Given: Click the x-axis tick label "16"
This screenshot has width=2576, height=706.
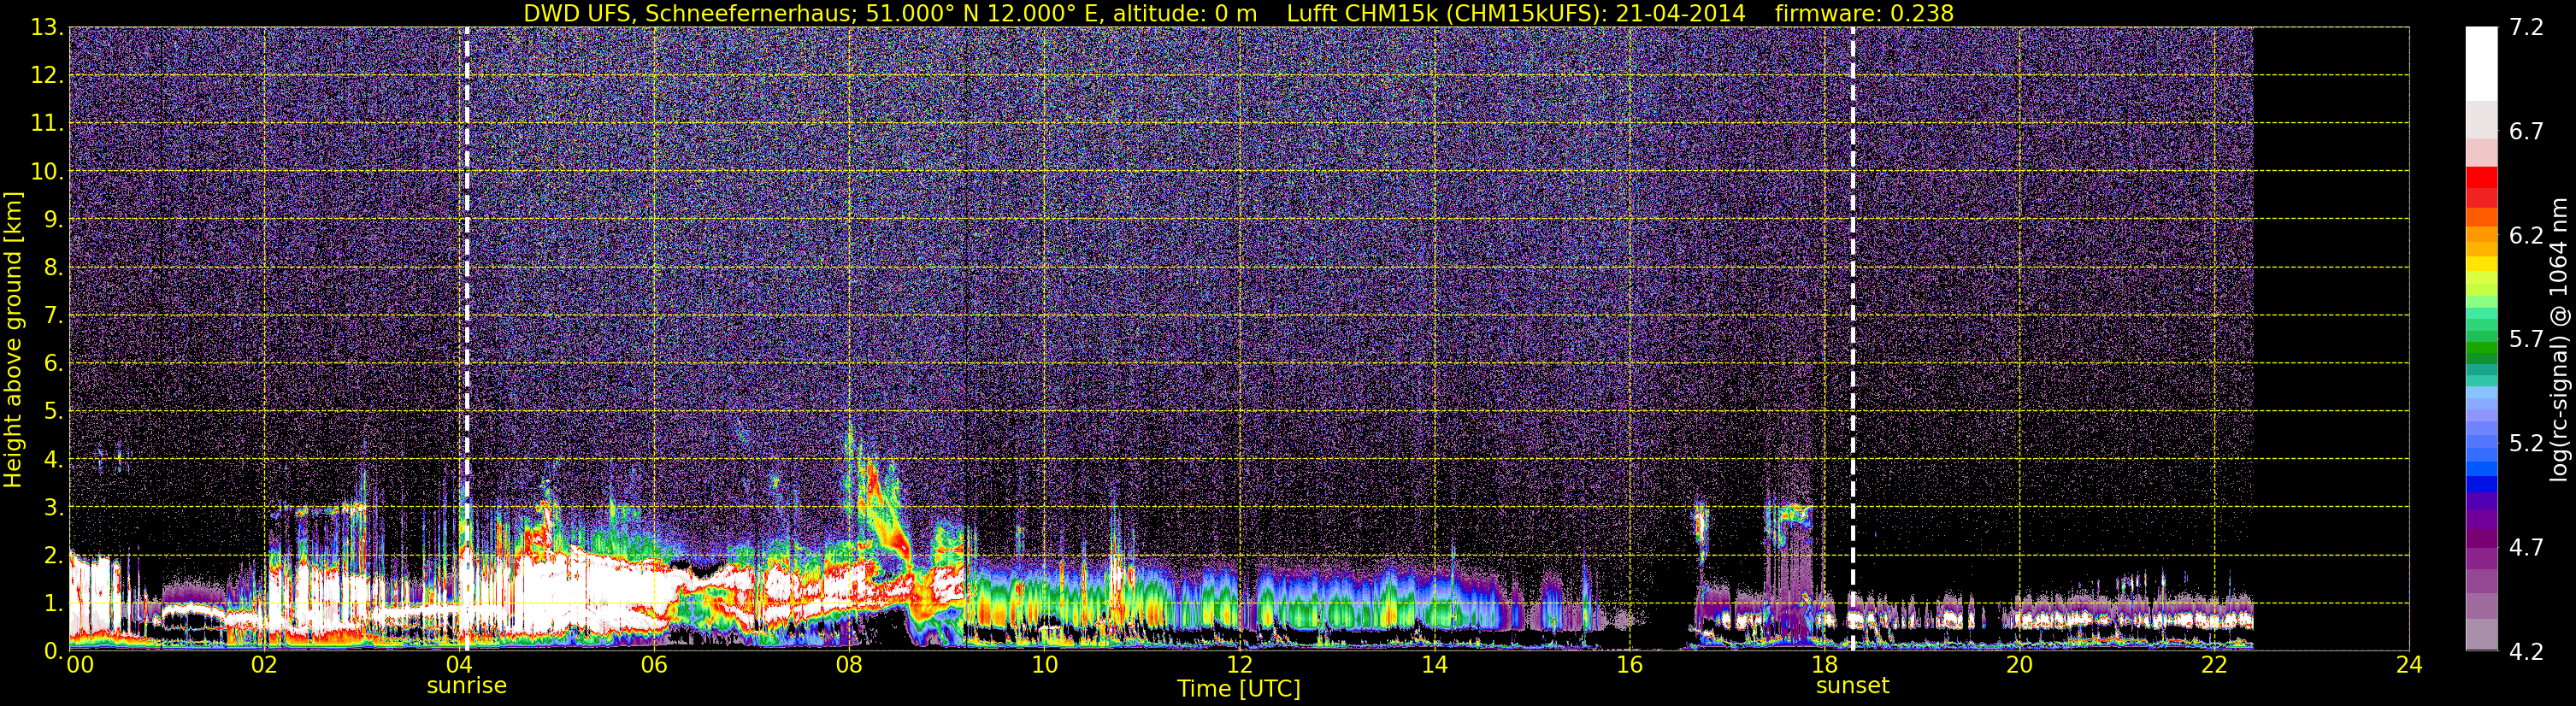Looking at the screenshot, I should (x=1629, y=665).
